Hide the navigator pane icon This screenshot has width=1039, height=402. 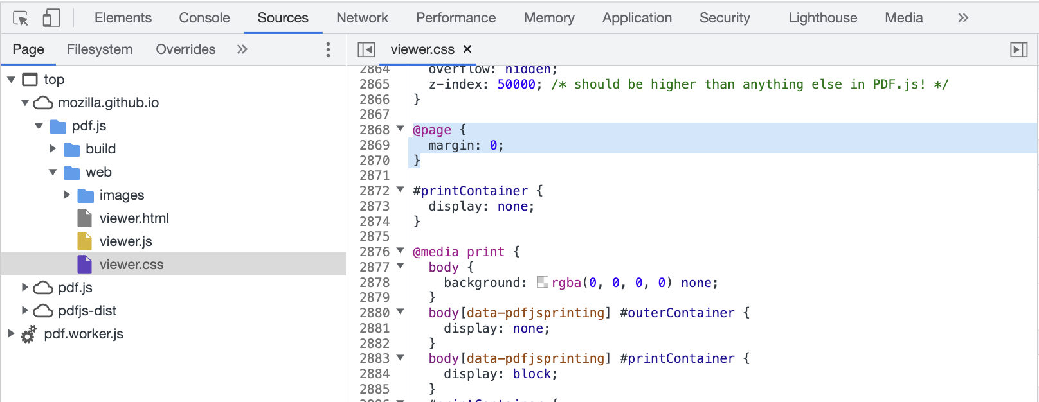tap(366, 49)
